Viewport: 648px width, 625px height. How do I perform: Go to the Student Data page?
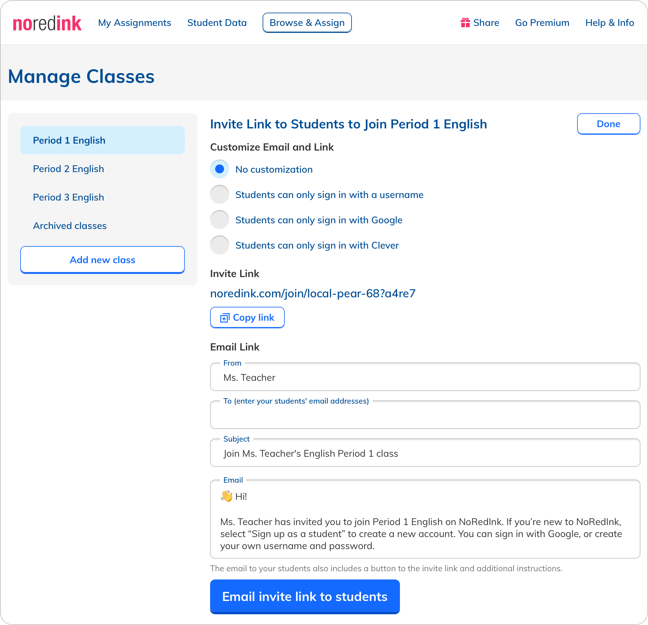tap(217, 23)
